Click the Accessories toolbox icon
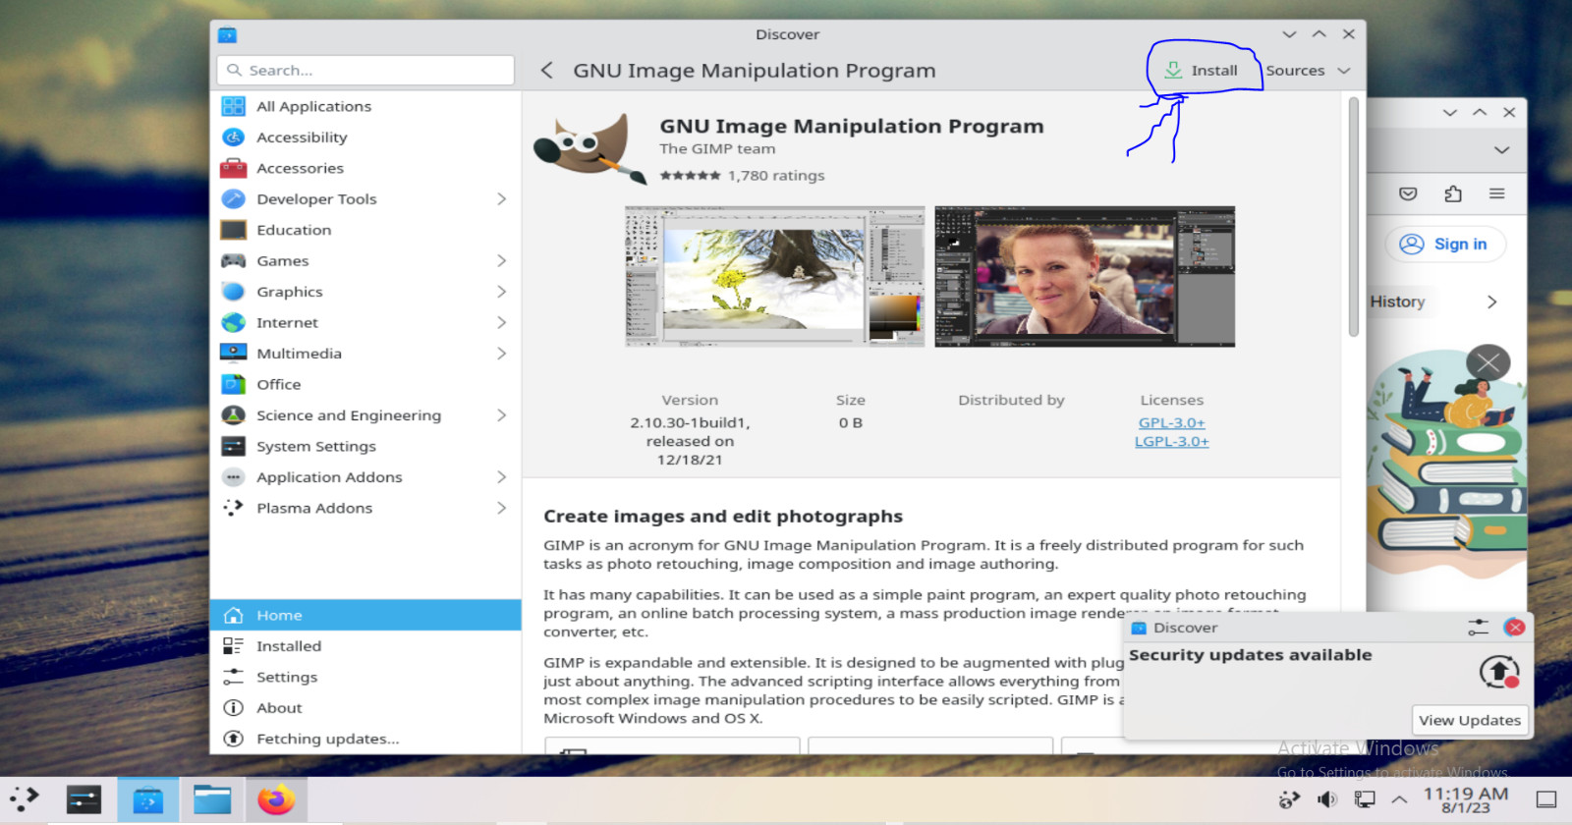Viewport: 1572px width, 825px height. click(233, 168)
